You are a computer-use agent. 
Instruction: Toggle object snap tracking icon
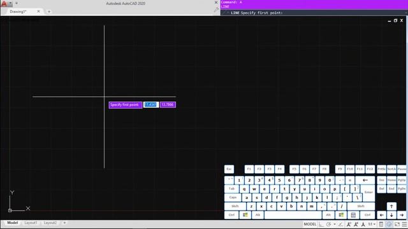[340, 225]
